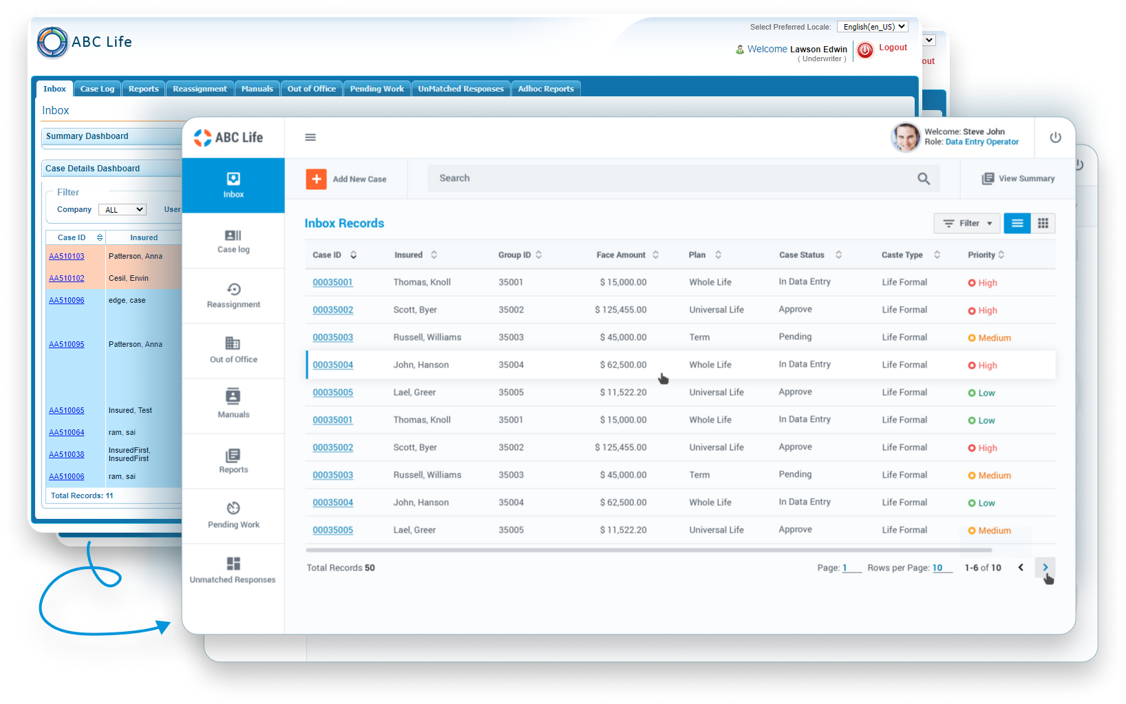The height and width of the screenshot is (704, 1126).
Task: Open the preferred locale dropdown
Action: click(873, 27)
